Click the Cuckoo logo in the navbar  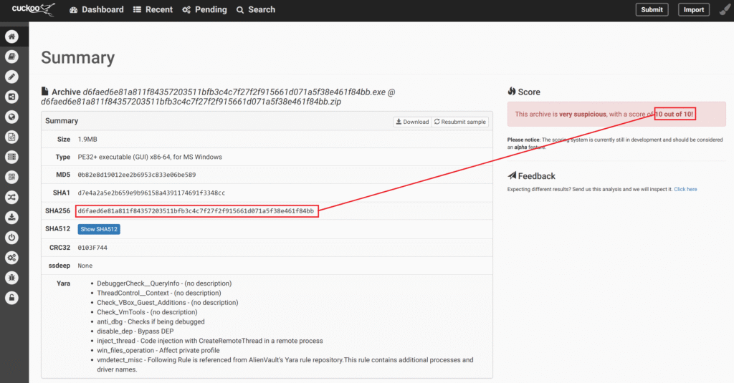point(33,9)
